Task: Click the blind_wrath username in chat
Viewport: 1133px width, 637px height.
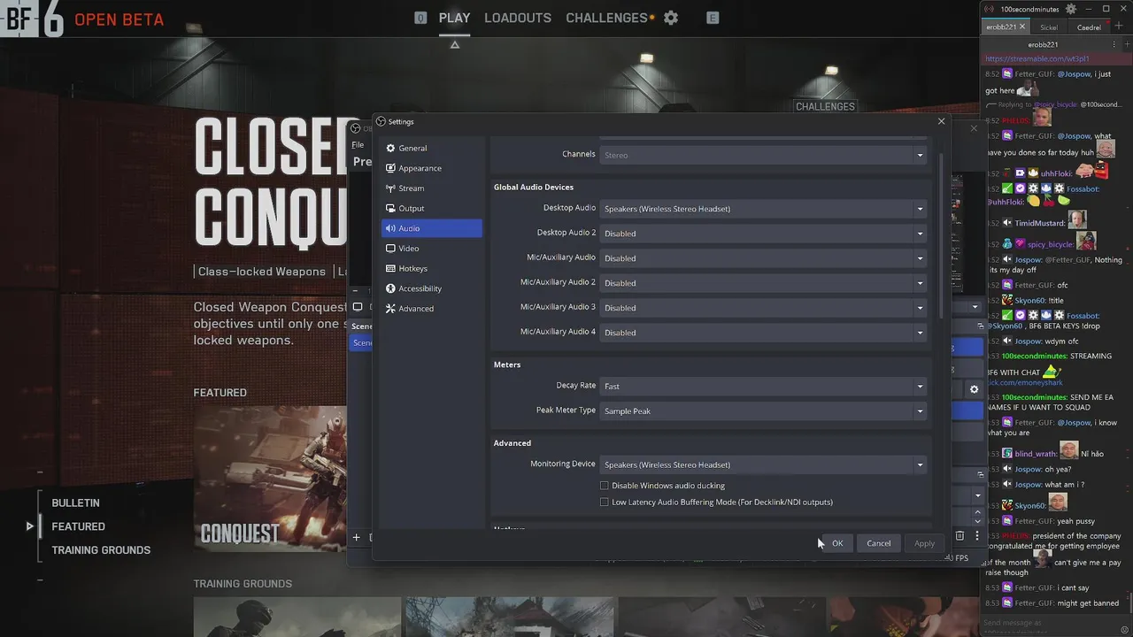Action: coord(1037,454)
